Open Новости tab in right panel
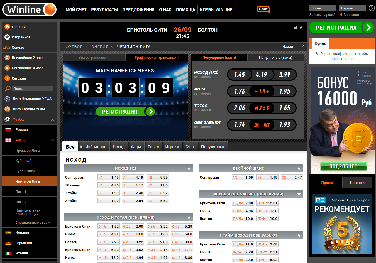The width and height of the screenshot is (376, 263). [x=357, y=183]
